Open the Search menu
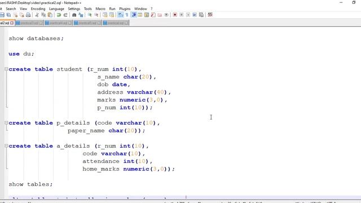The height and width of the screenshot is (203, 361). [x=11, y=9]
